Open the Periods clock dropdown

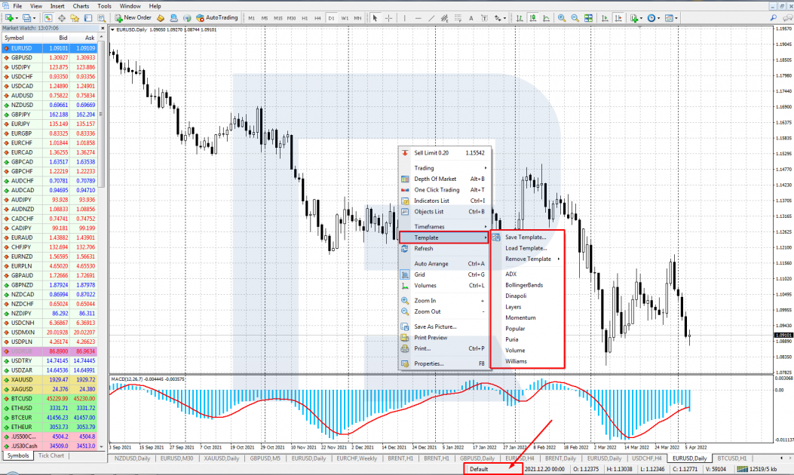coord(654,18)
